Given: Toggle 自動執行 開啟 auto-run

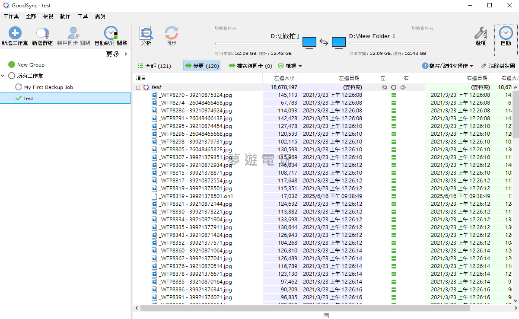Looking at the screenshot, I should click(111, 33).
